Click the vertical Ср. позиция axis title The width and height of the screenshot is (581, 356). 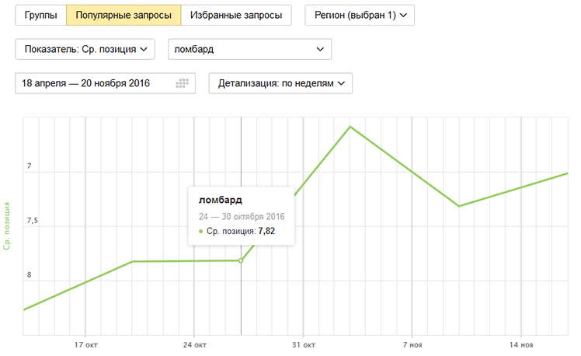pos(7,227)
